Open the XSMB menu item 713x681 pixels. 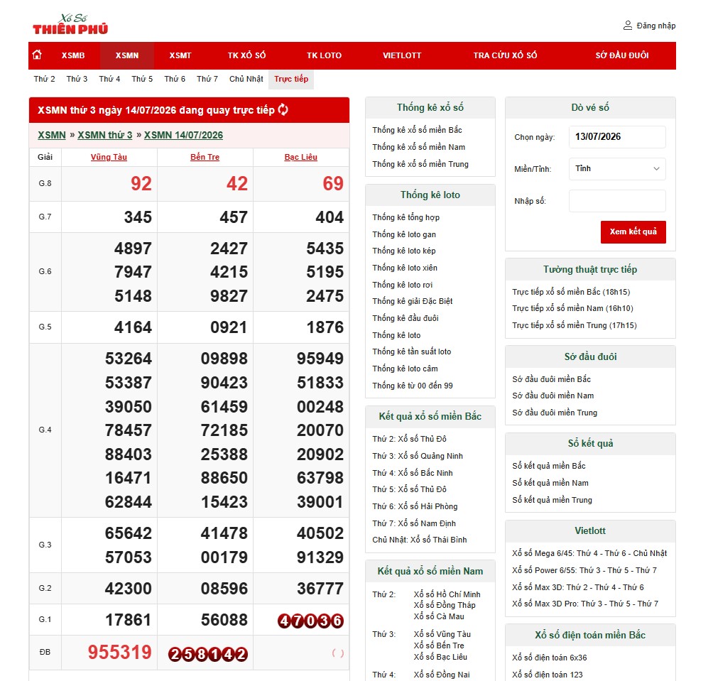point(73,55)
